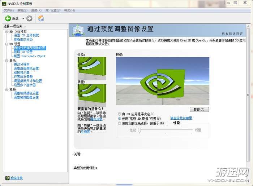Click the 质量 sample thumbnail
This screenshot has width=253, height=186.
click(x=92, y=96)
